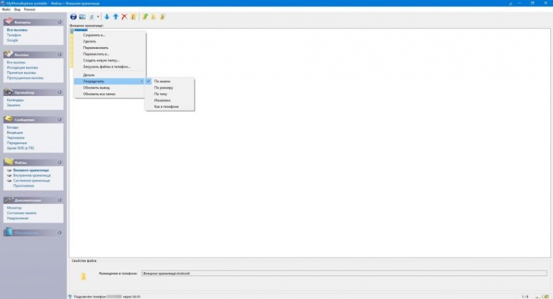
Task: Click the Файлы folder header icon
Action: 9,162
